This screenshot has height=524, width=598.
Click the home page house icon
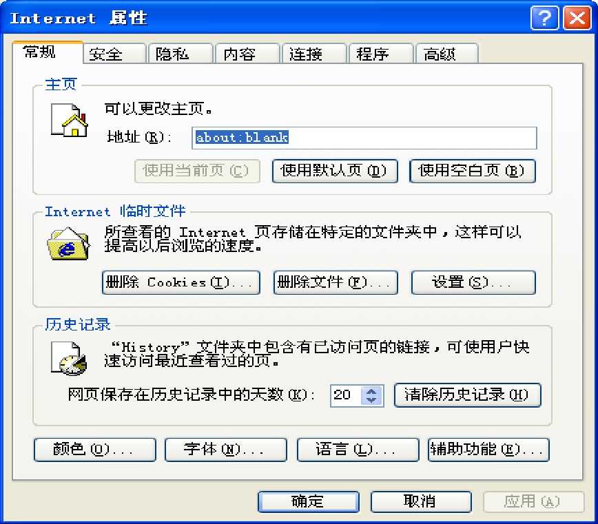pos(70,120)
